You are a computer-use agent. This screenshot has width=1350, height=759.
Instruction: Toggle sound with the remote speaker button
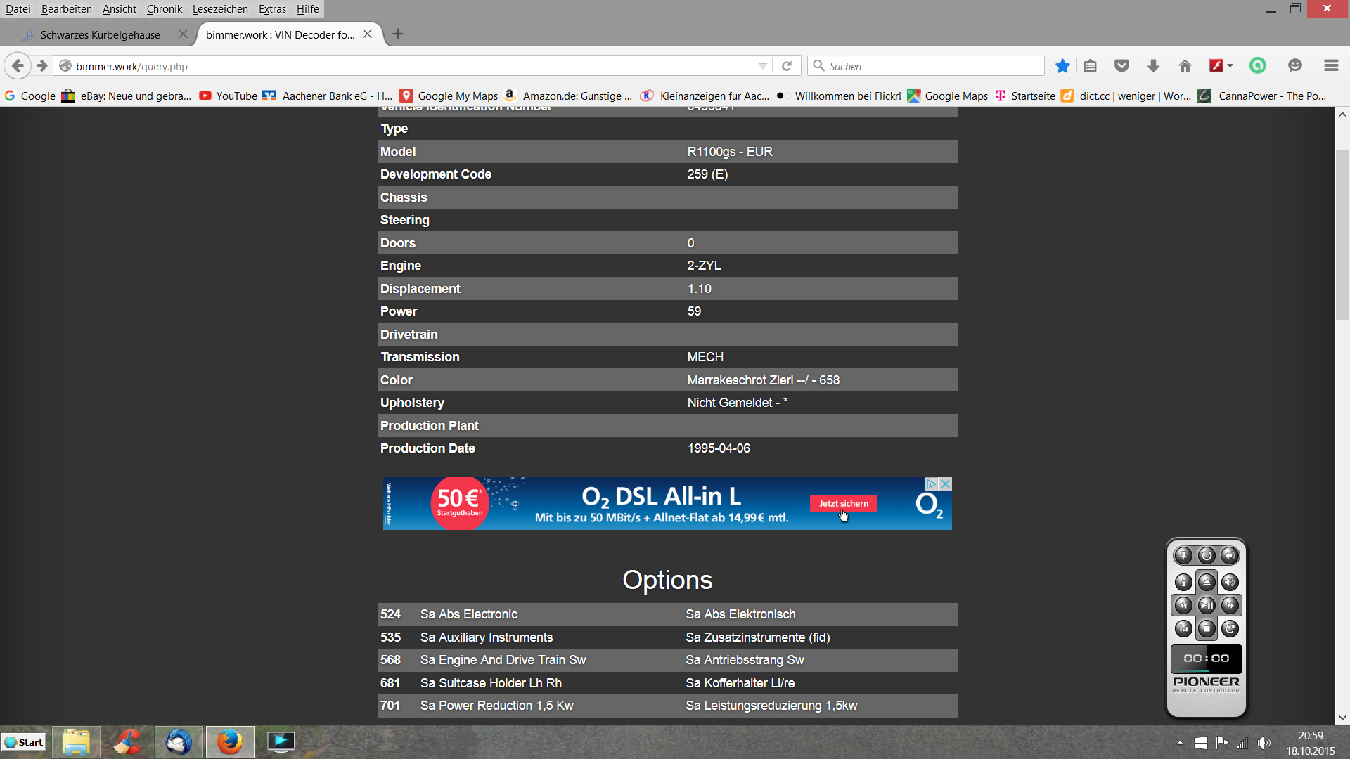click(1230, 582)
